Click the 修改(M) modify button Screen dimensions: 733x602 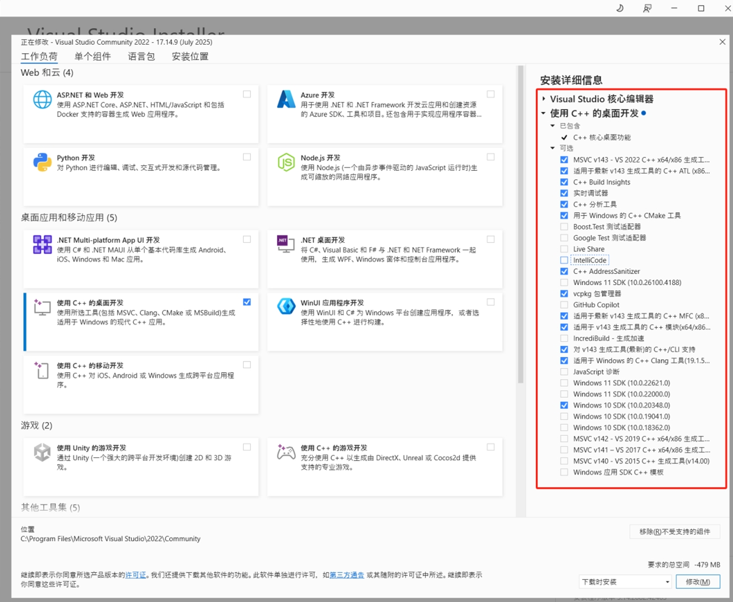pos(697,582)
